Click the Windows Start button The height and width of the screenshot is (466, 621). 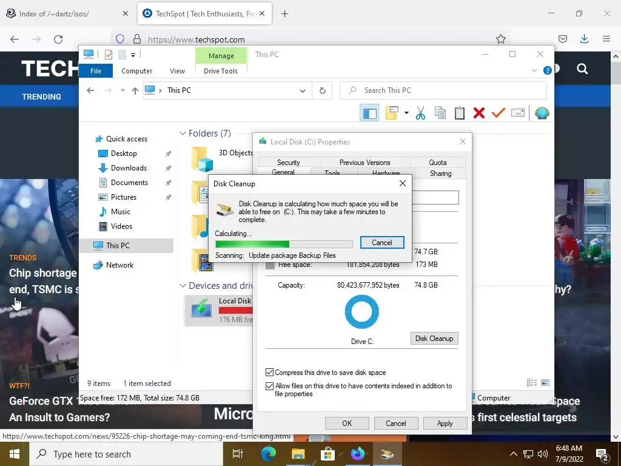click(x=15, y=454)
